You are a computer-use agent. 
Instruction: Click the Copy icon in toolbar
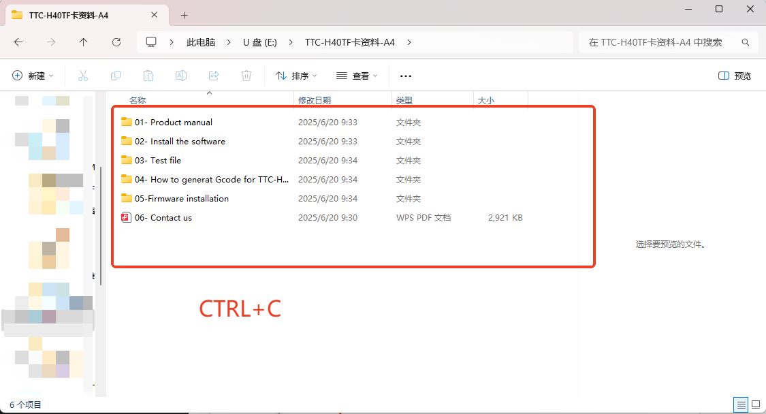[x=116, y=76]
